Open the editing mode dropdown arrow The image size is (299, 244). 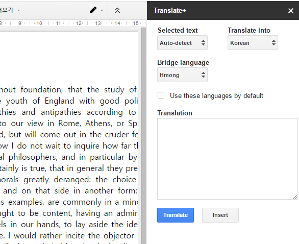[x=102, y=10]
